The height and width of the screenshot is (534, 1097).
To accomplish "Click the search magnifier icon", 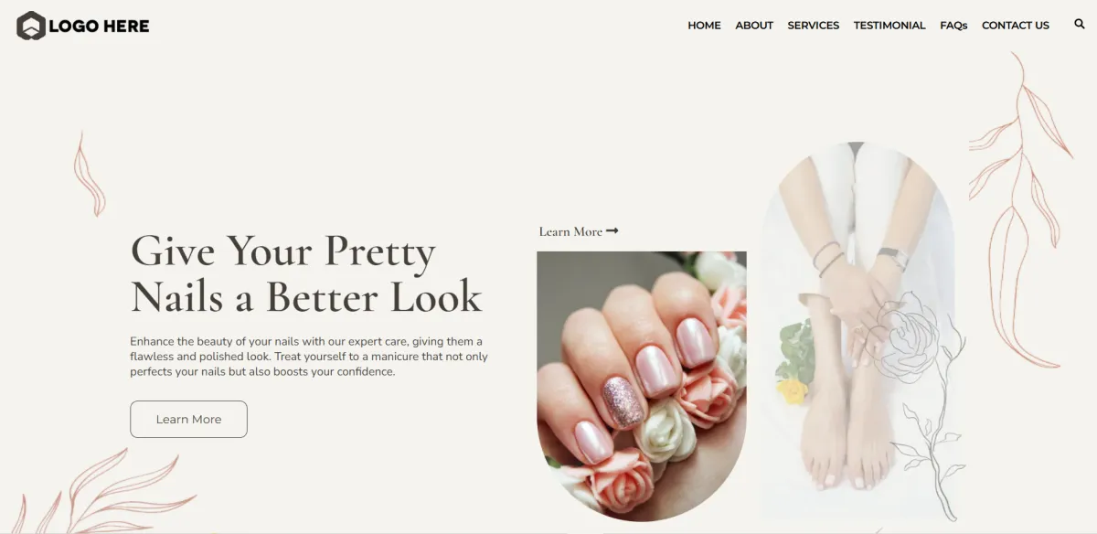I will (x=1080, y=25).
